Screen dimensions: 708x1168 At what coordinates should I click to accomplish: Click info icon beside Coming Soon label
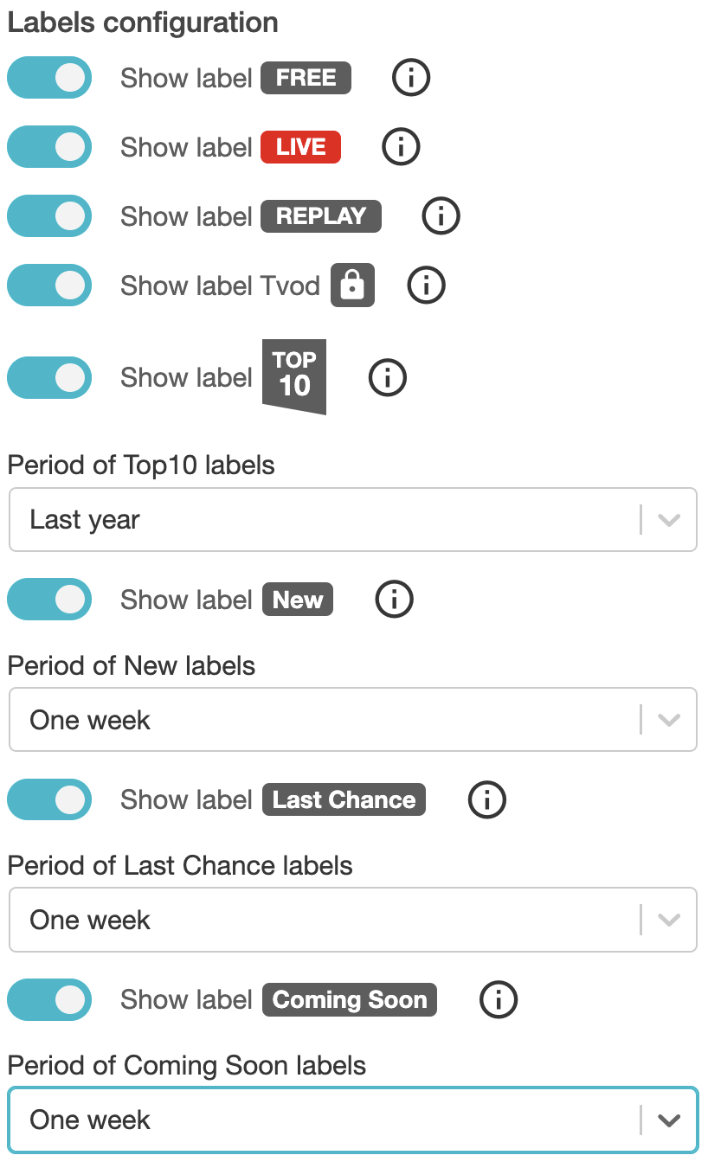pos(499,999)
